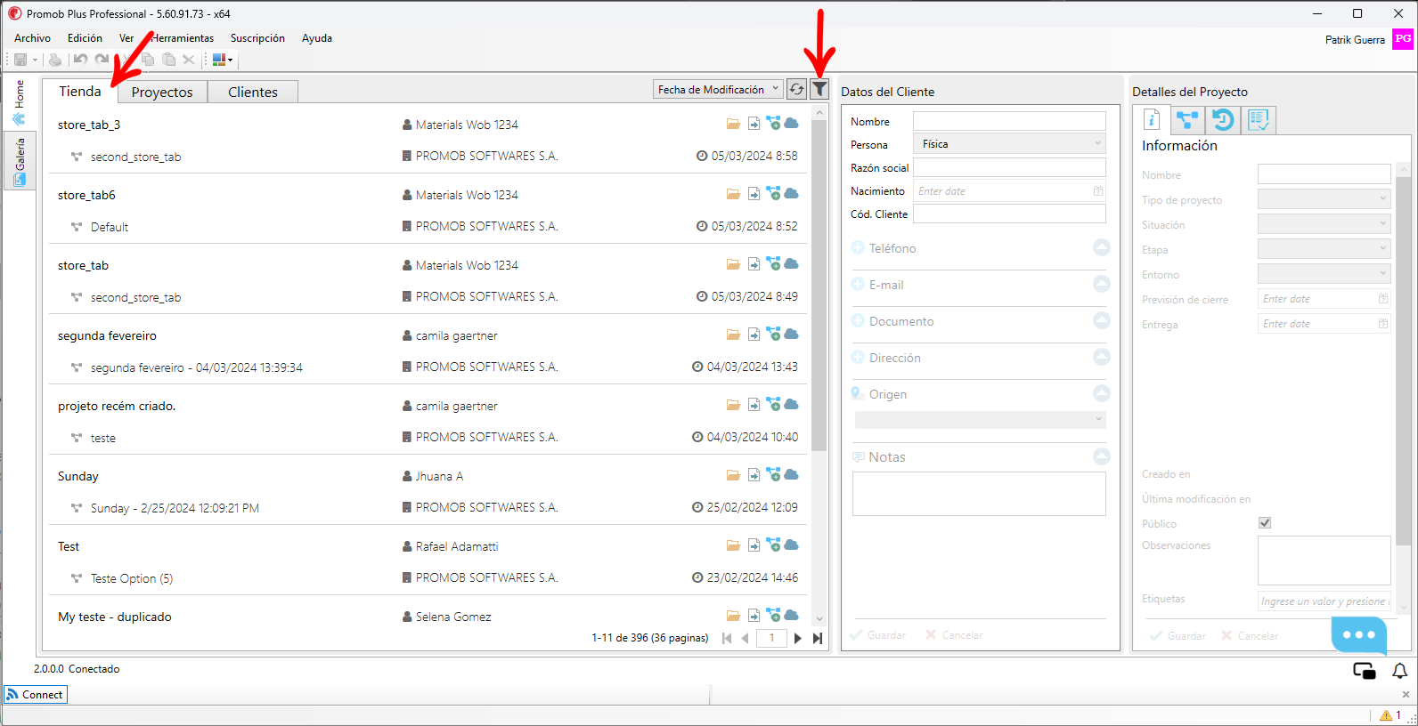Open the Persona dropdown showing Física

1010,144
